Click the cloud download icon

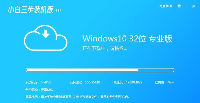coord(46,38)
